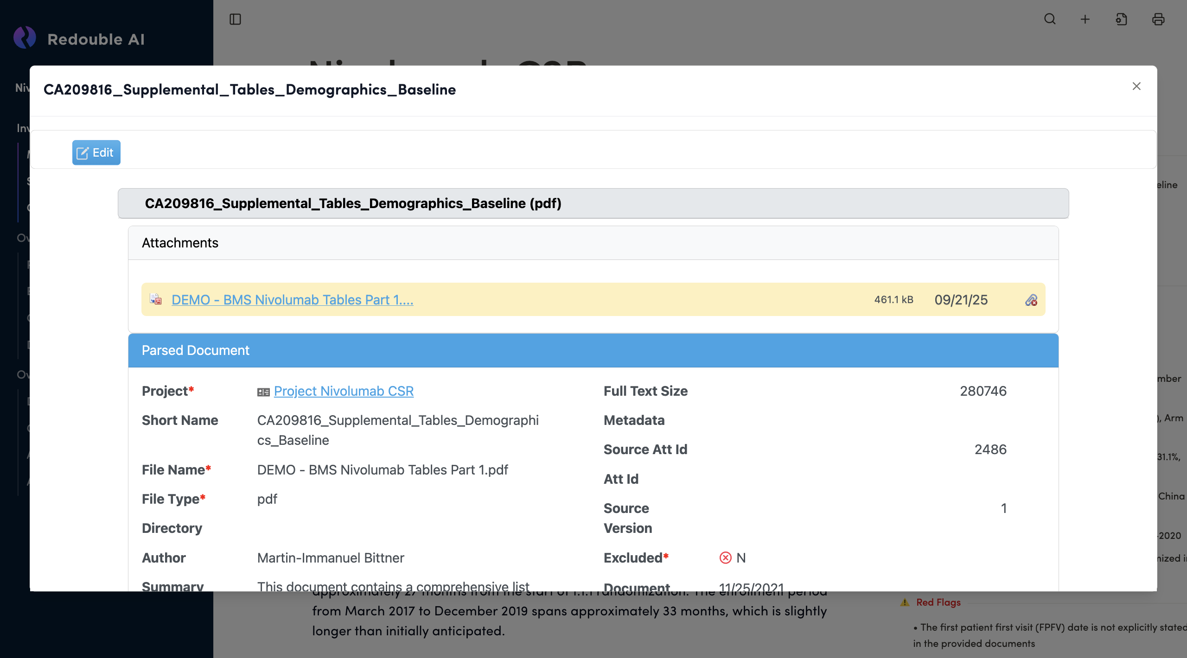Click the document export icon in top bar

[1121, 19]
